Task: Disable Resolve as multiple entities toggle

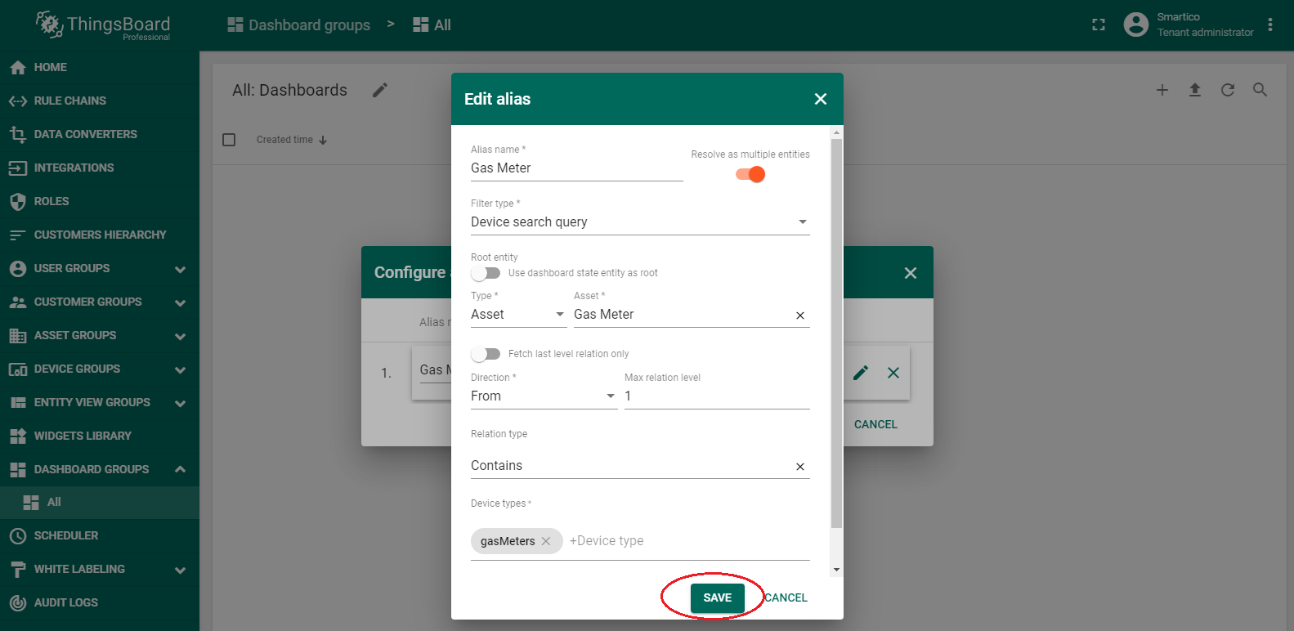Action: tap(750, 174)
